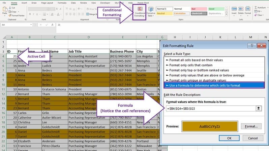Apply the Good cell style swatch
Image resolution: width=269 pixels, height=151 pixels.
[216, 9]
